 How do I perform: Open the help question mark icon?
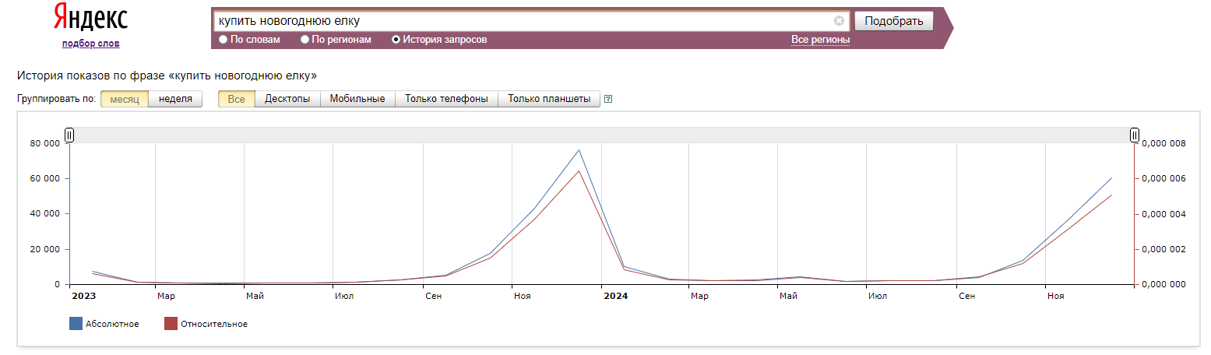click(x=608, y=99)
